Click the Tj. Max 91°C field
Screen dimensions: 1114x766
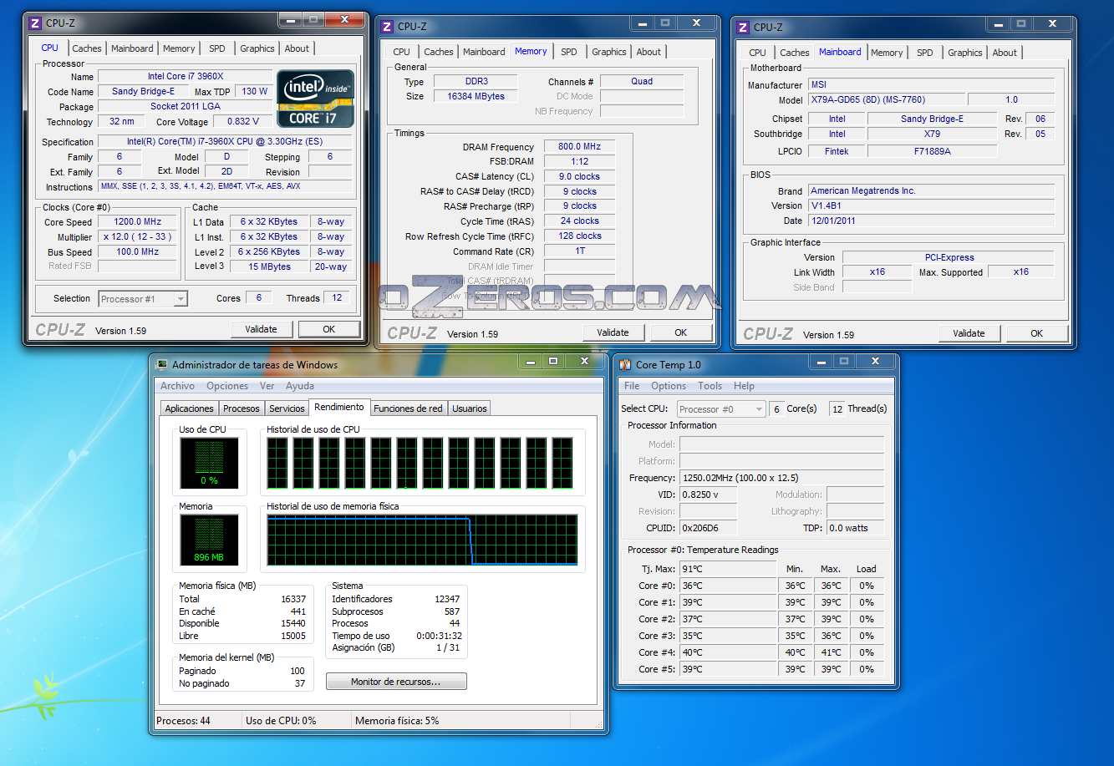point(727,569)
